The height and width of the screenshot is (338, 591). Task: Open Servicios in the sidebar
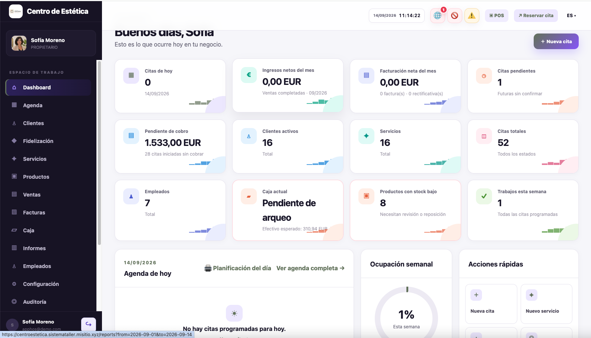(x=48, y=159)
